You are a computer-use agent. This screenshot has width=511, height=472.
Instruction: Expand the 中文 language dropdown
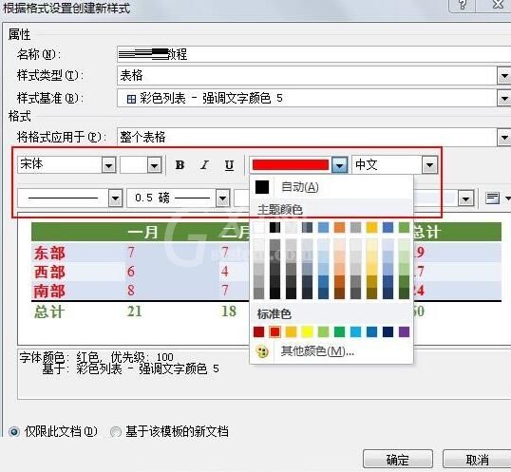[429, 165]
